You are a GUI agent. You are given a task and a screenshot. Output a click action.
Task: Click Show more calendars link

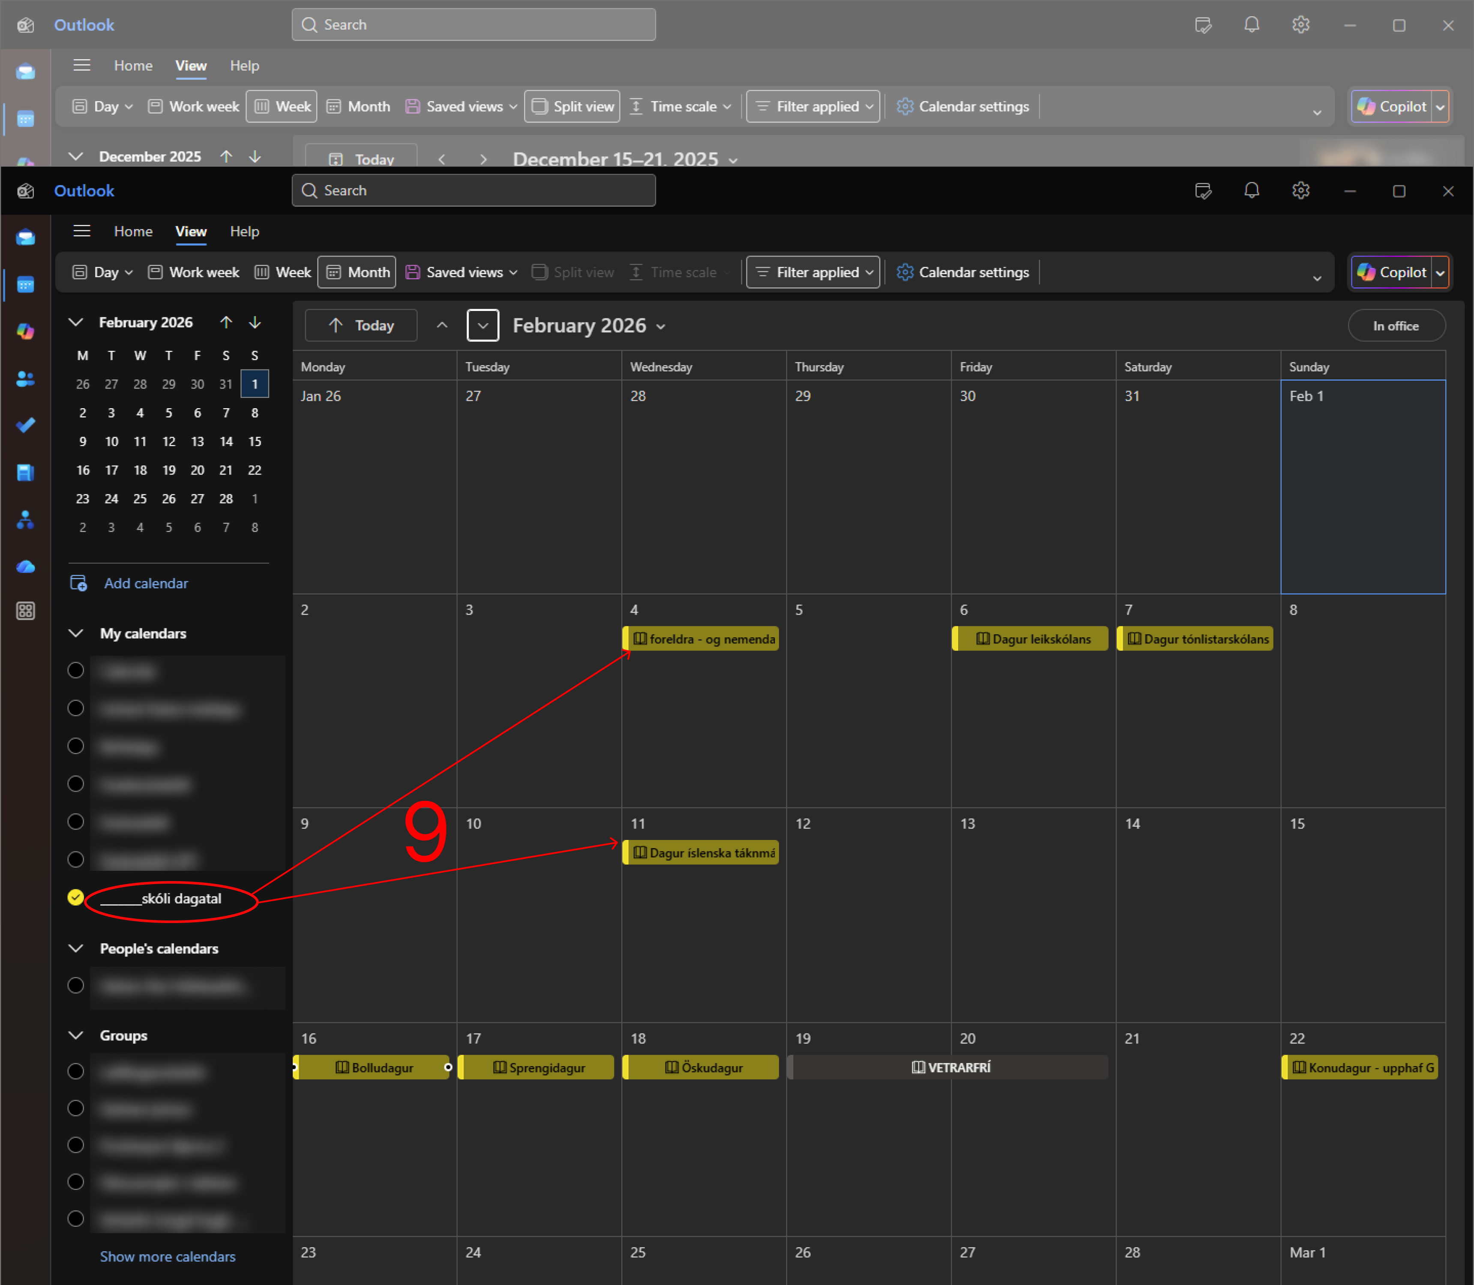[x=167, y=1256]
